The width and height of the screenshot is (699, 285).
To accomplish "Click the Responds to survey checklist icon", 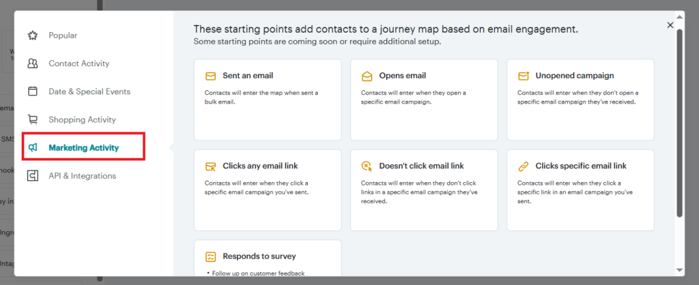I will coord(210,256).
